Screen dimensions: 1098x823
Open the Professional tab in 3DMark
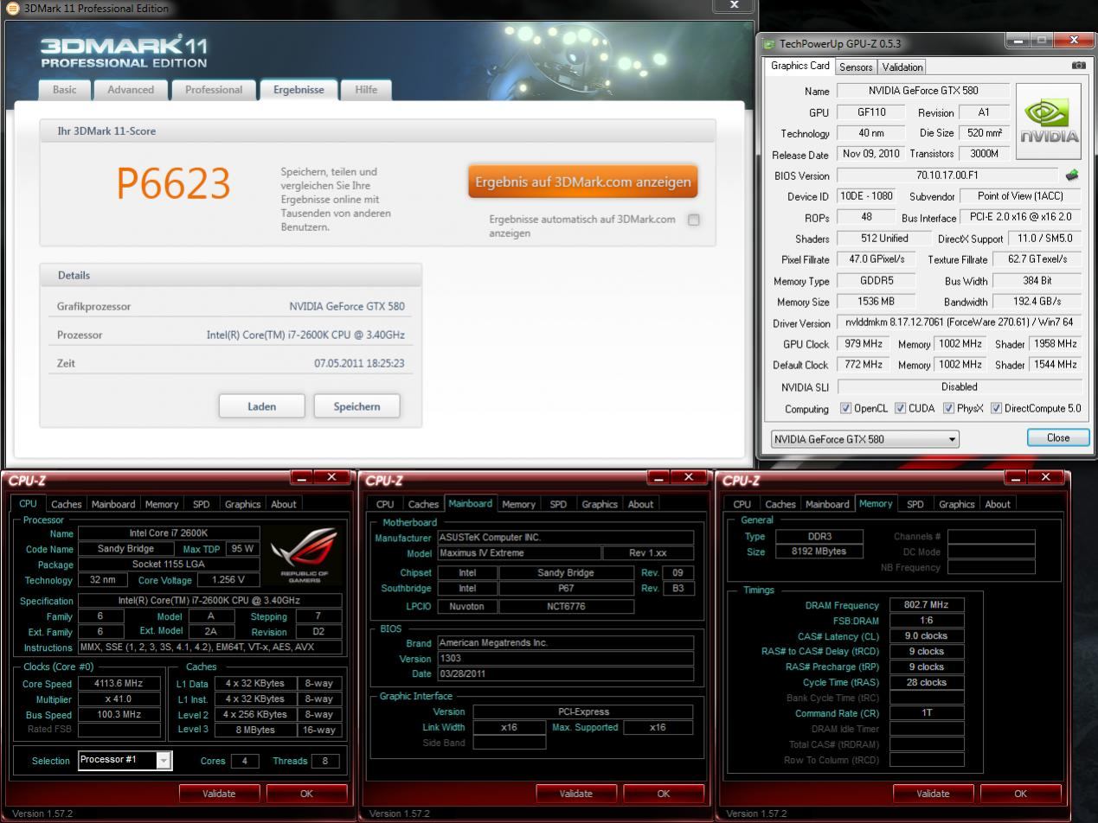[x=213, y=89]
